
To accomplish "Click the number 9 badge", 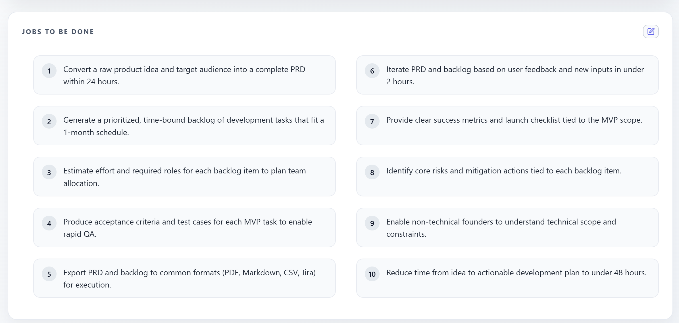I will tap(372, 223).
